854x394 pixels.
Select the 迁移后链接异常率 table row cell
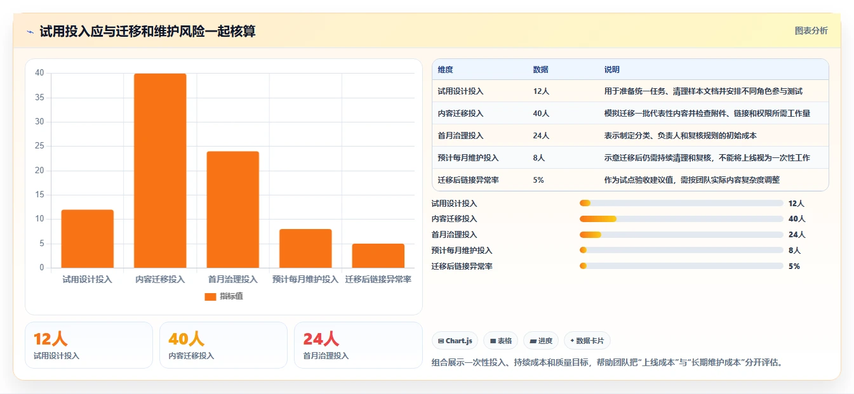pyautogui.click(x=468, y=180)
